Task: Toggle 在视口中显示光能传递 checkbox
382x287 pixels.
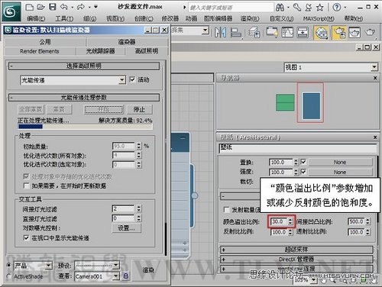Action: point(26,238)
